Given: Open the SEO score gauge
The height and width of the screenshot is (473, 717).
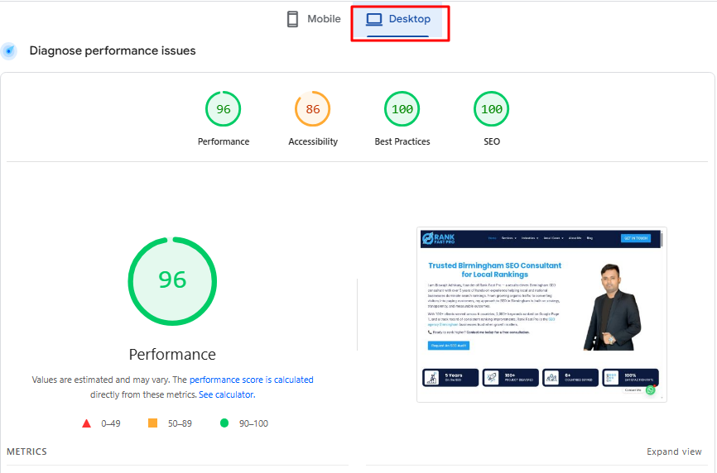Looking at the screenshot, I should 492,108.
